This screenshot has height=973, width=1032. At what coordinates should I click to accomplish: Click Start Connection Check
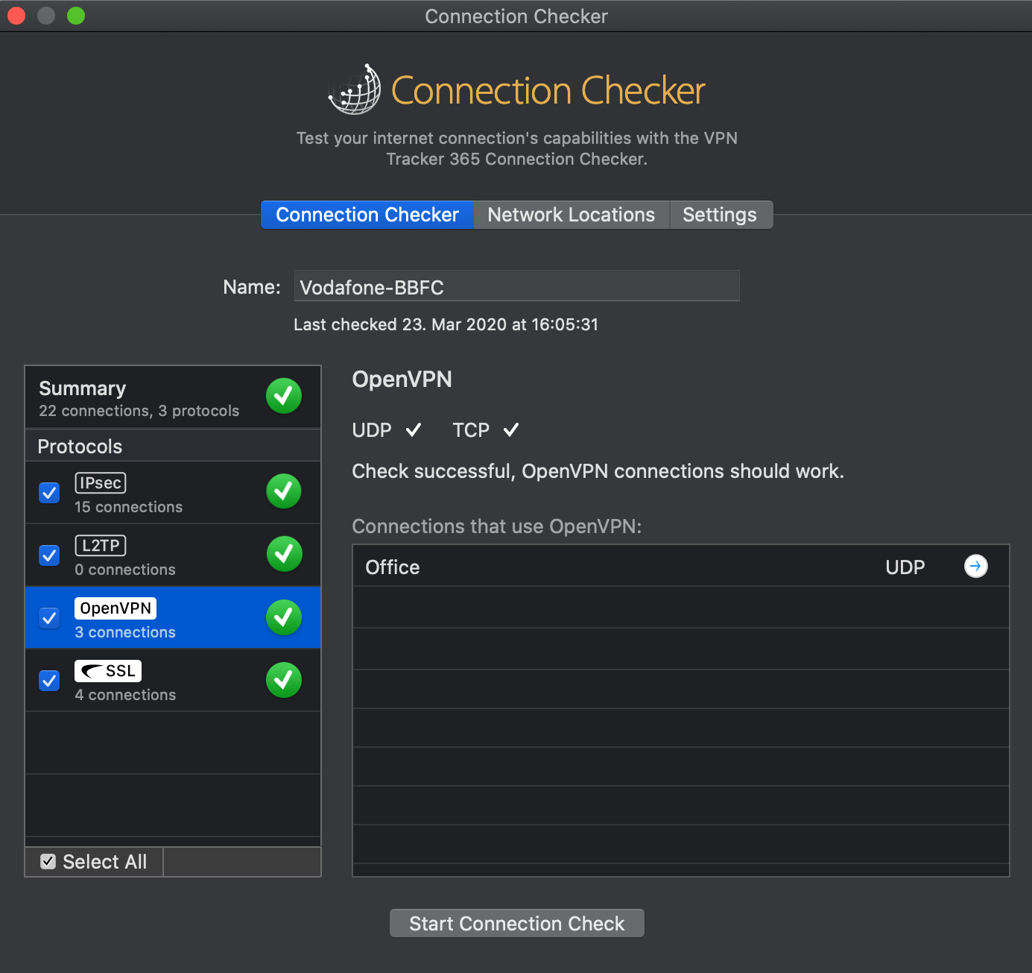coord(516,923)
